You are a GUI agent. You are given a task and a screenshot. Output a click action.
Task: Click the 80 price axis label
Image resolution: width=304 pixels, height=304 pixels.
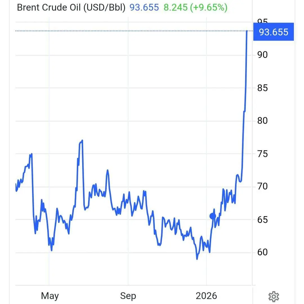tap(262, 121)
